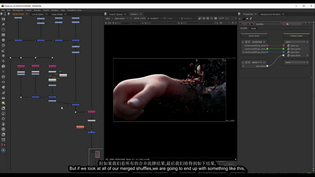Close the Shuffle1 properties panel

point(310,24)
